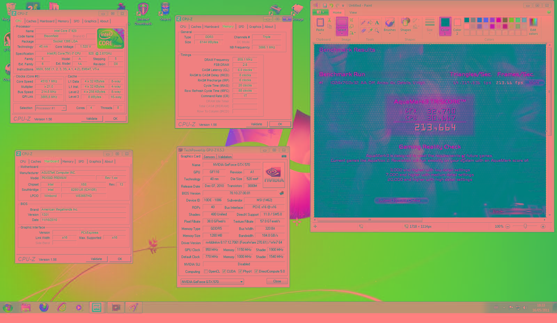Click the BIOS Version field 70.10.27.00.01

coord(240,193)
